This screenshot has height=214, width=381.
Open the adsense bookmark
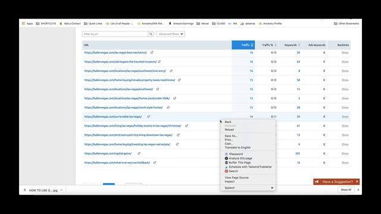click(x=248, y=24)
